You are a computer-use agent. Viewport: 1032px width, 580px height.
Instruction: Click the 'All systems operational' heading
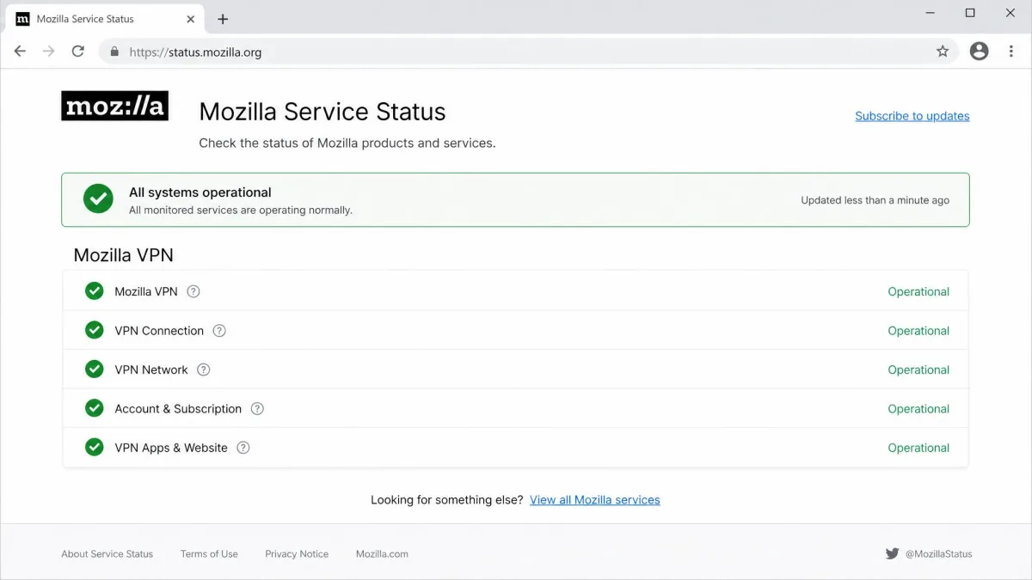tap(200, 192)
